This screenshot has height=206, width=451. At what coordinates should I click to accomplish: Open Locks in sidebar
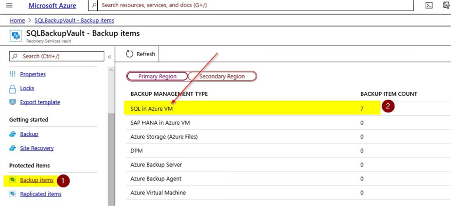pyautogui.click(x=27, y=88)
